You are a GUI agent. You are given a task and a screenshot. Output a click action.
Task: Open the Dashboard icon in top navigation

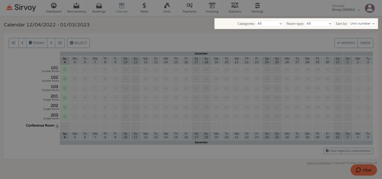click(x=54, y=6)
